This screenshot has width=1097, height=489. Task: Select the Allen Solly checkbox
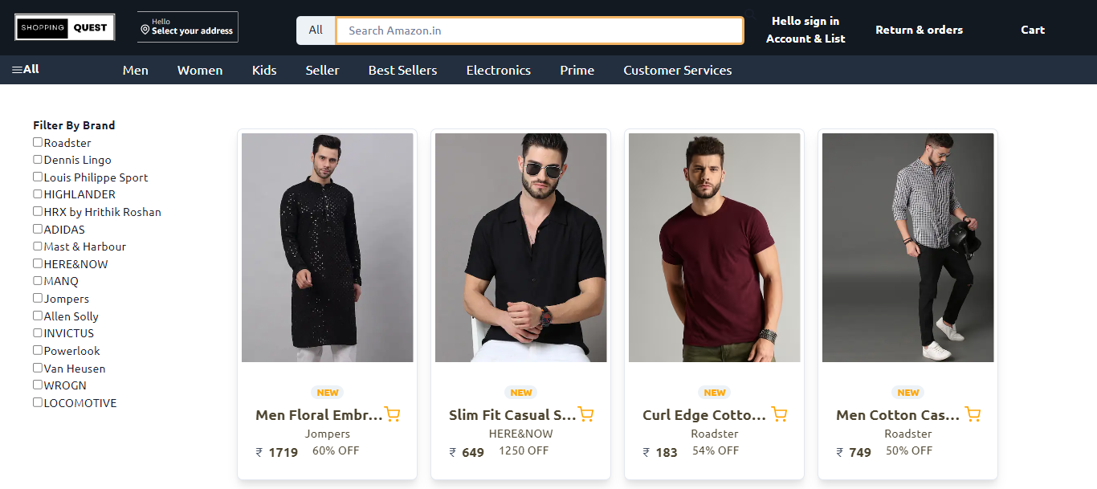coord(38,316)
